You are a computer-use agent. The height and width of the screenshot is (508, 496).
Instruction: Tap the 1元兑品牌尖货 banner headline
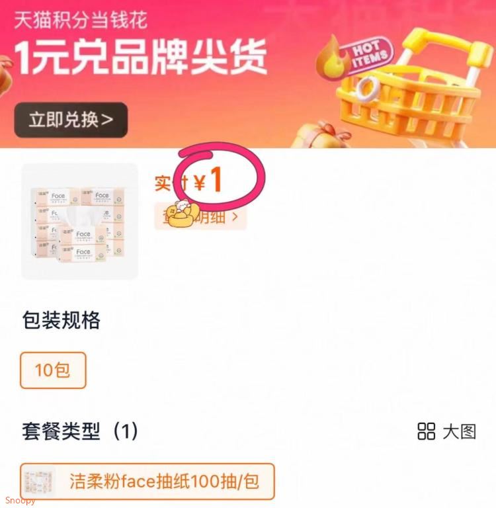coord(141,57)
